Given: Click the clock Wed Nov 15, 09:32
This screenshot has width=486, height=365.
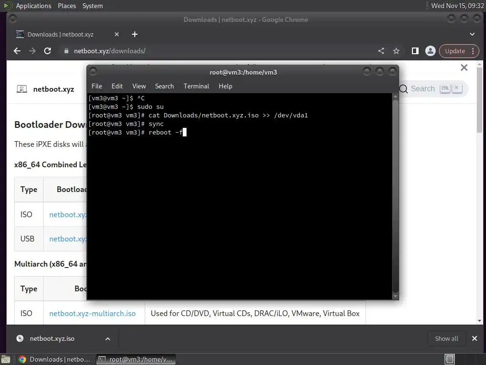Looking at the screenshot, I should coord(458,6).
